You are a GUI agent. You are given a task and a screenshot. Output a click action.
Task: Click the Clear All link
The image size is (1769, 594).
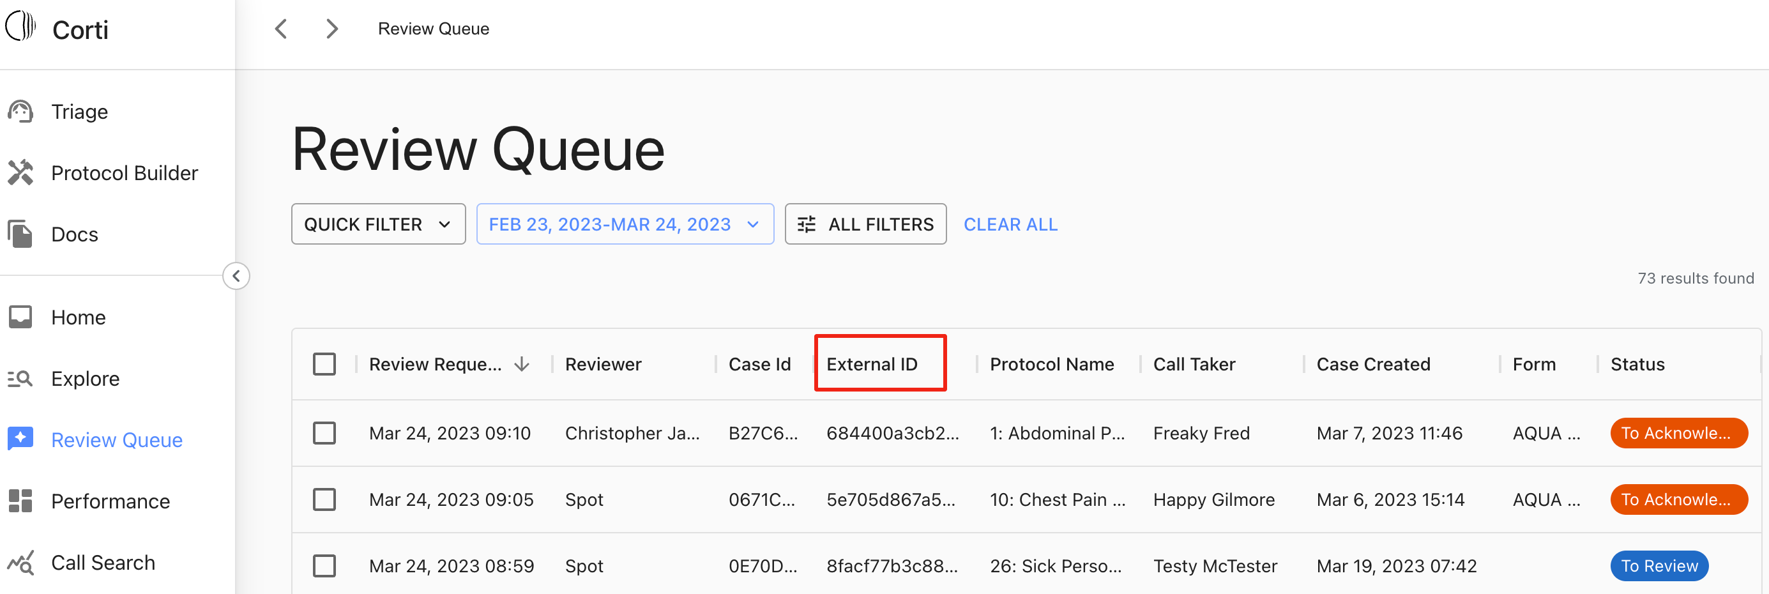pos(1010,225)
